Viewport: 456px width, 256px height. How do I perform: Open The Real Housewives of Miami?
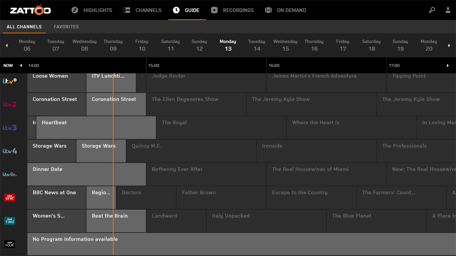click(x=326, y=174)
